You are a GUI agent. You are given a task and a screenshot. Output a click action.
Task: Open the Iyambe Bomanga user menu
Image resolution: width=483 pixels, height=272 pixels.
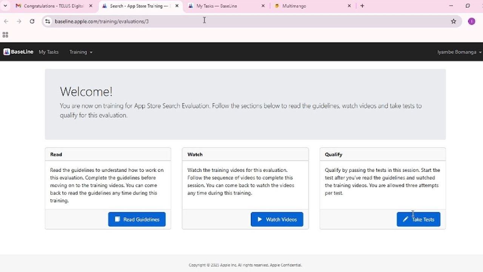pos(459,52)
